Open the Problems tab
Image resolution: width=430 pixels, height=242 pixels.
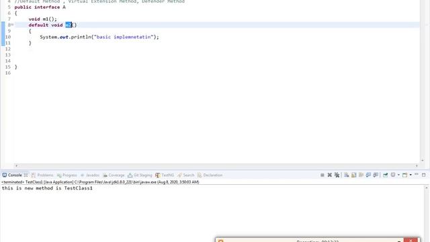coord(42,175)
